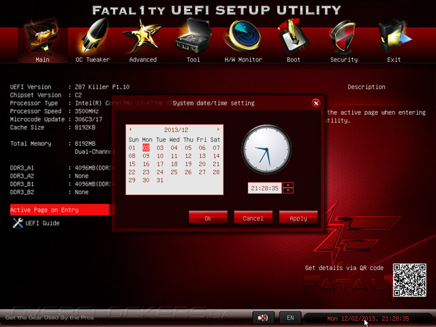Select day 25 in the calendar

[x=174, y=172]
